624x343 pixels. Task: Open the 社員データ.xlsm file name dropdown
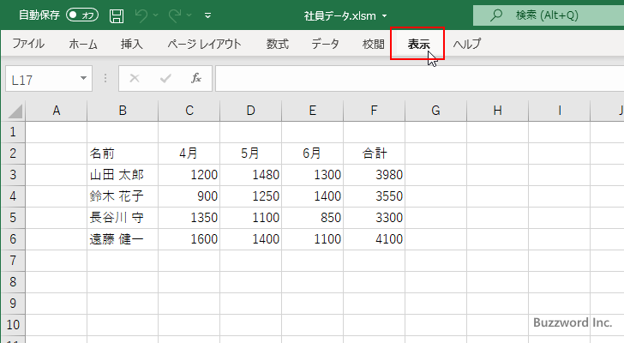pyautogui.click(x=384, y=16)
